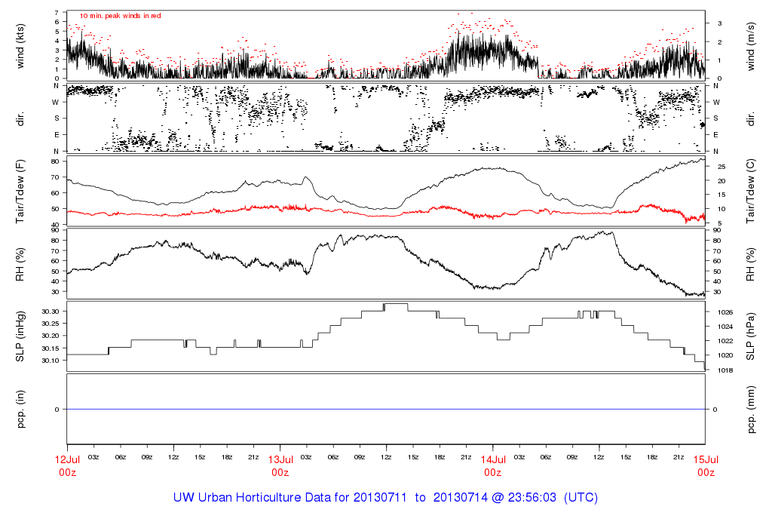Click the "0" tick beside pcp. (in)

coord(57,410)
